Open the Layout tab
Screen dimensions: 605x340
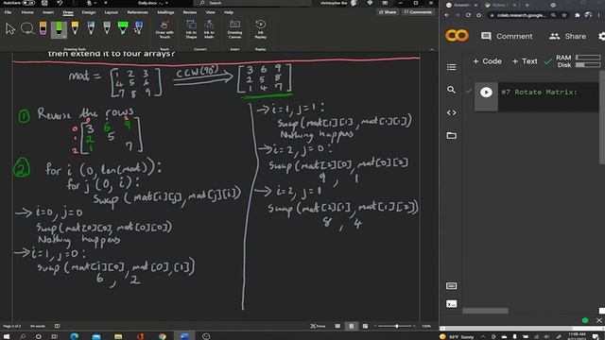[x=112, y=12]
